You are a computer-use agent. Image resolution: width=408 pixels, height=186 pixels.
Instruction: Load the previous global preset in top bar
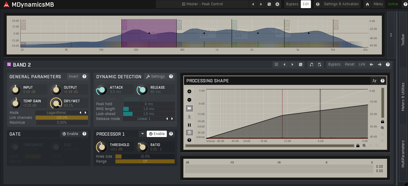coord(253,4)
